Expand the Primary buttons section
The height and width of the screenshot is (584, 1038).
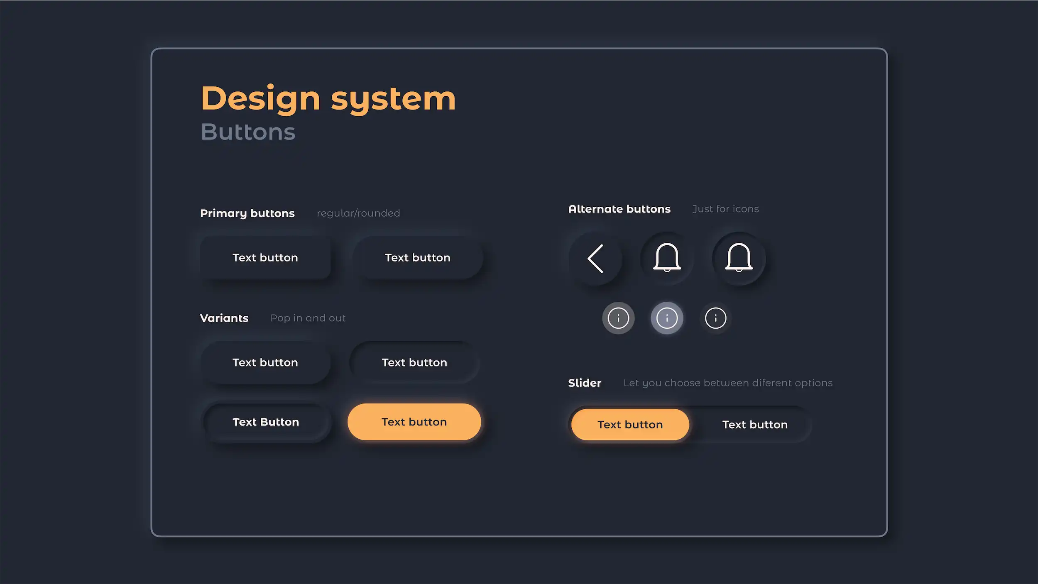[247, 213]
